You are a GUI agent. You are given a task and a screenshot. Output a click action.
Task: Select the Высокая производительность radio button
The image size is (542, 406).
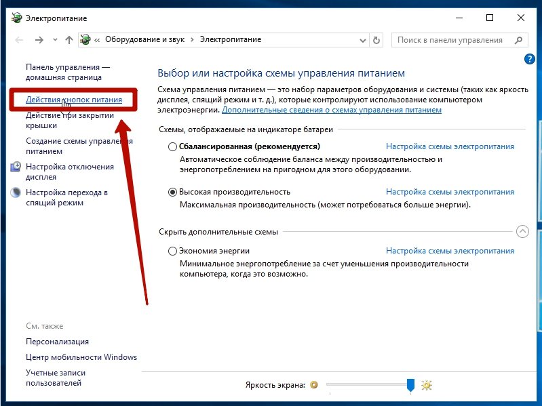pyautogui.click(x=172, y=192)
